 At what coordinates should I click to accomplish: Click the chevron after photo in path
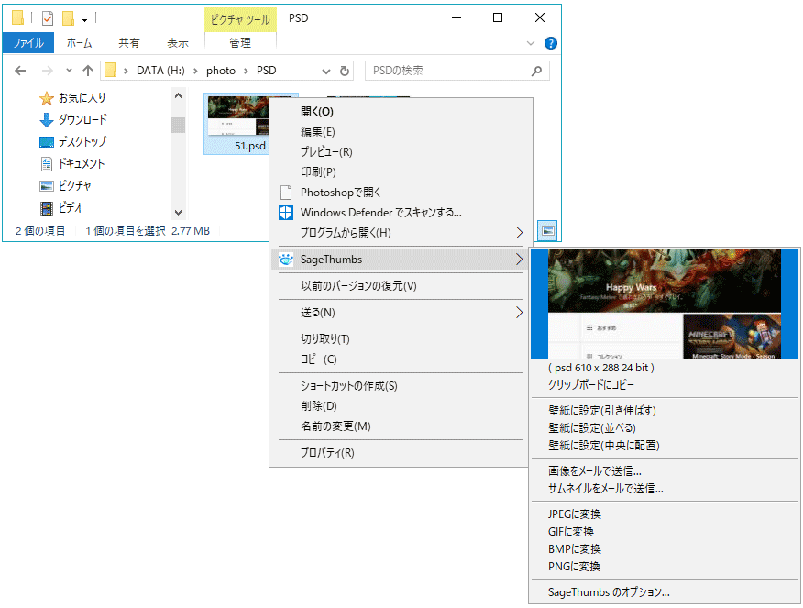coord(247,71)
